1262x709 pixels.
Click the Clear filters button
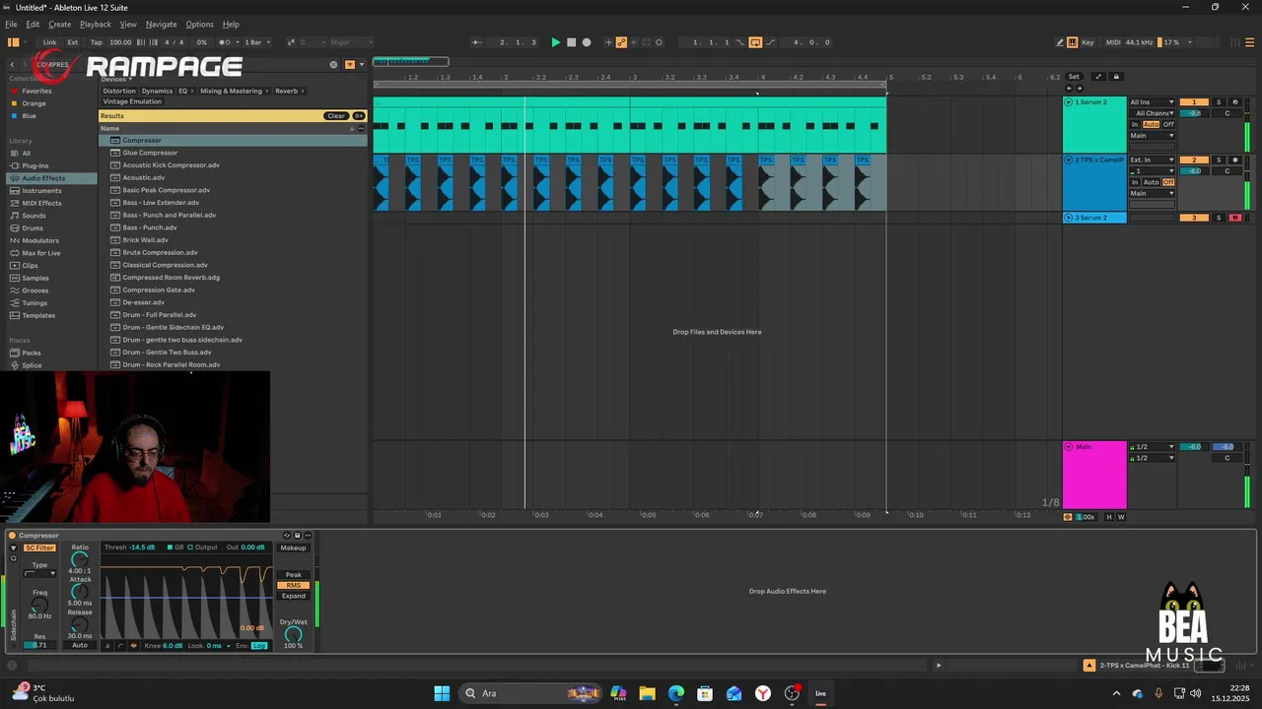point(336,116)
